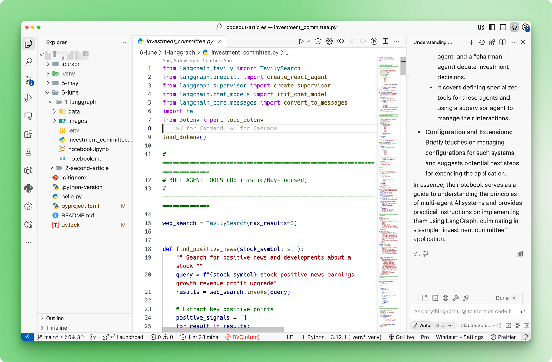Screen dimensions: 552x362
Task: Click the @ mention icon in chat footer
Action: [x=517, y=325]
